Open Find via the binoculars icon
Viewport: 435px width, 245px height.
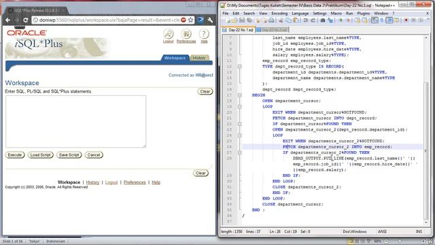(323, 20)
